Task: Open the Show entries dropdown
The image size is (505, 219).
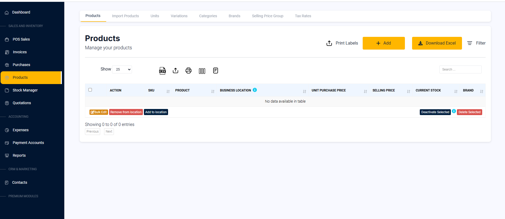Action: point(122,69)
